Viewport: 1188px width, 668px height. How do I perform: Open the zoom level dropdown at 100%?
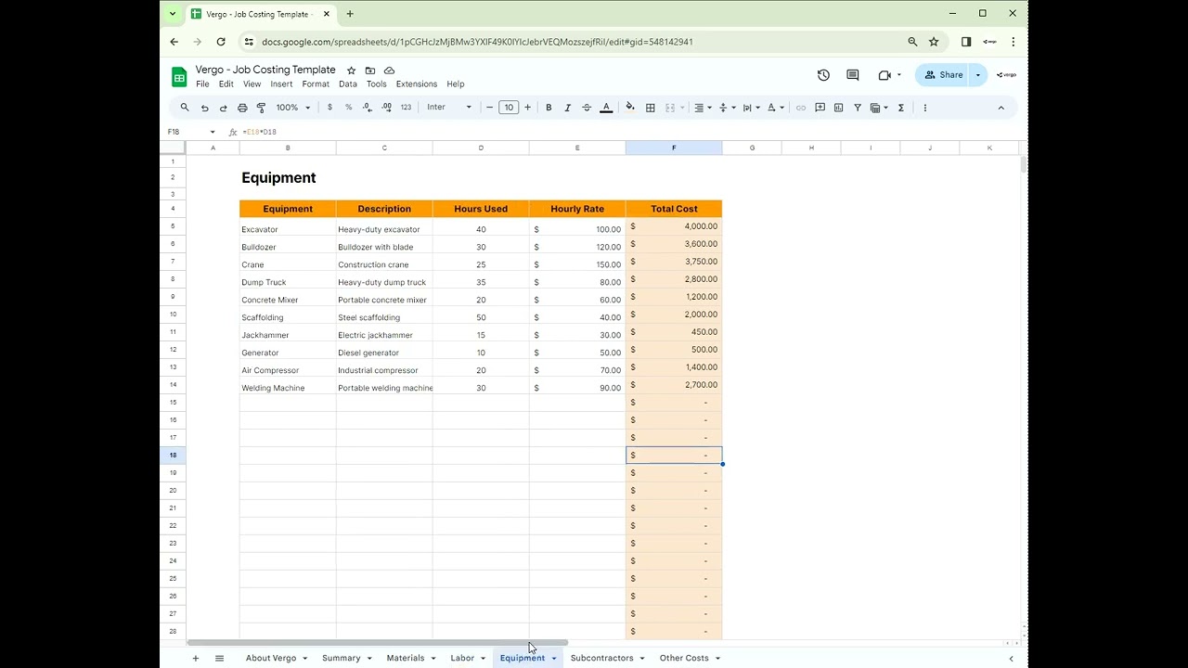[x=293, y=108]
